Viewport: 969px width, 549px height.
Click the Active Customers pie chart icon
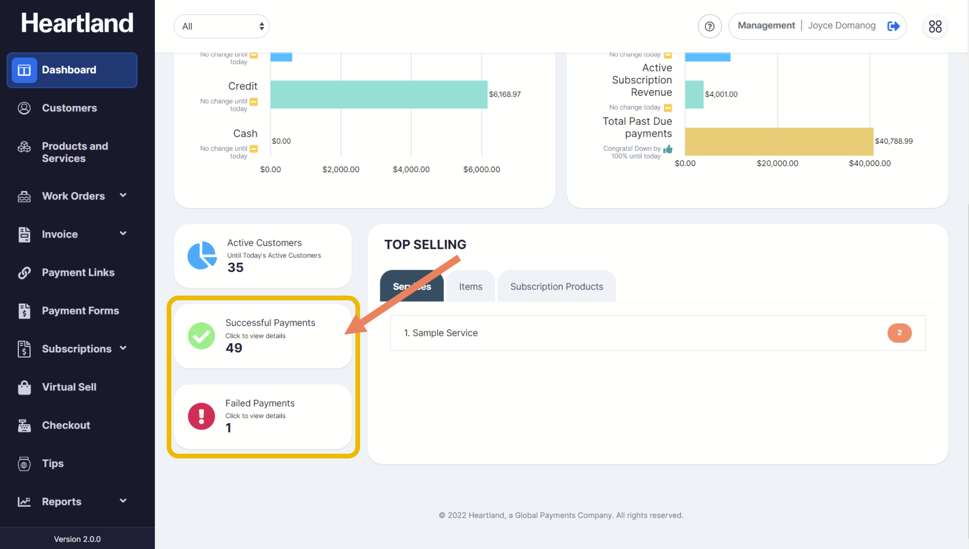[x=202, y=256]
